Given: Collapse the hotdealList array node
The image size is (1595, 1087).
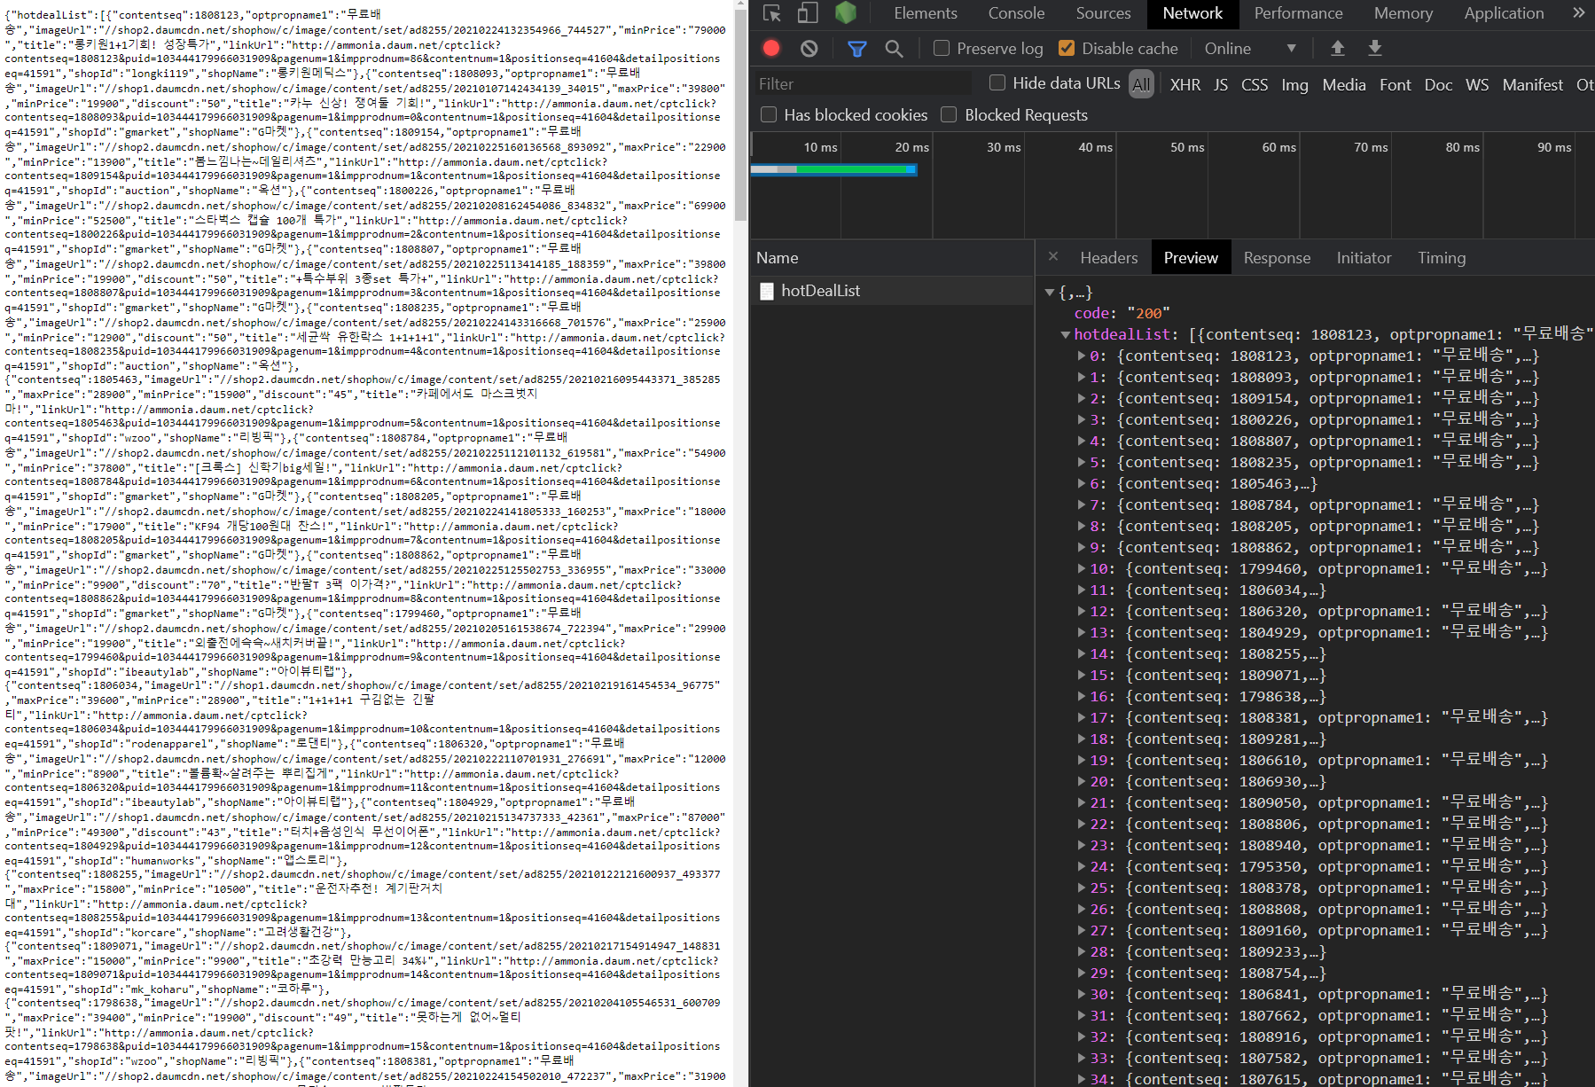Looking at the screenshot, I should tap(1064, 334).
